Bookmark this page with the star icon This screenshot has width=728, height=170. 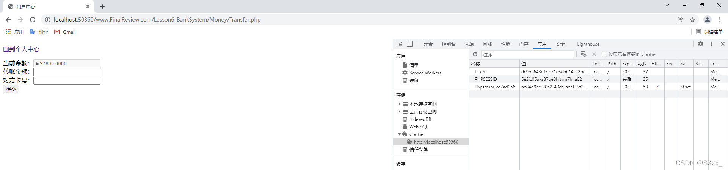click(692, 20)
